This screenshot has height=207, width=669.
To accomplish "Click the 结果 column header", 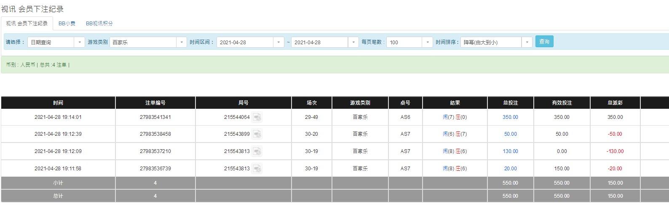I will (x=455, y=103).
